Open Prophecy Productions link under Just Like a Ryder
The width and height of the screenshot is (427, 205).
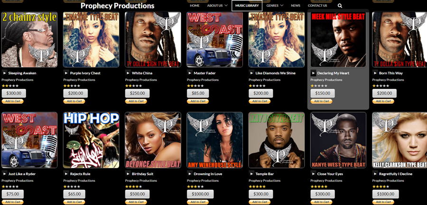pyautogui.click(x=18, y=180)
